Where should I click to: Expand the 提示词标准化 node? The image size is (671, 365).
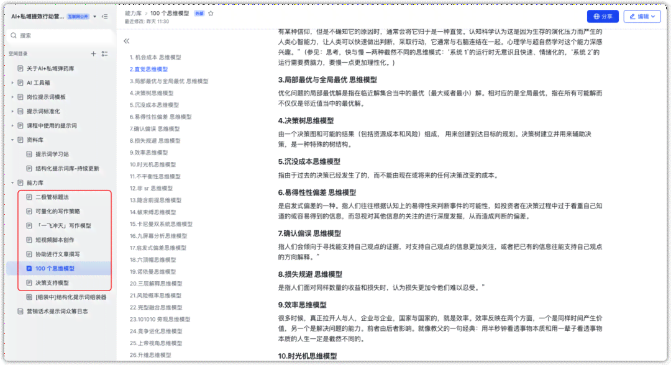[x=12, y=111]
